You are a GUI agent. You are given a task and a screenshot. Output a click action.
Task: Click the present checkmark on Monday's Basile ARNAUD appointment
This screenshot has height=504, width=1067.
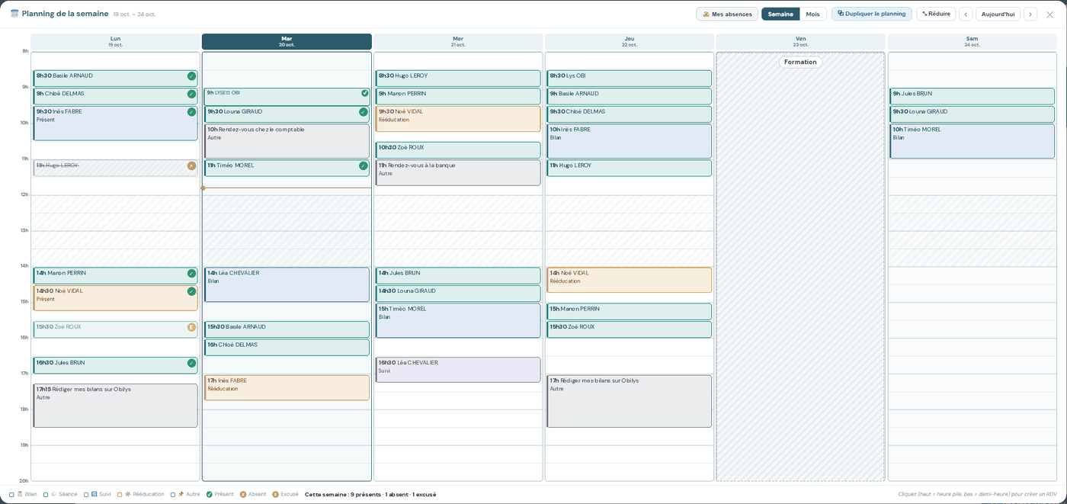192,76
